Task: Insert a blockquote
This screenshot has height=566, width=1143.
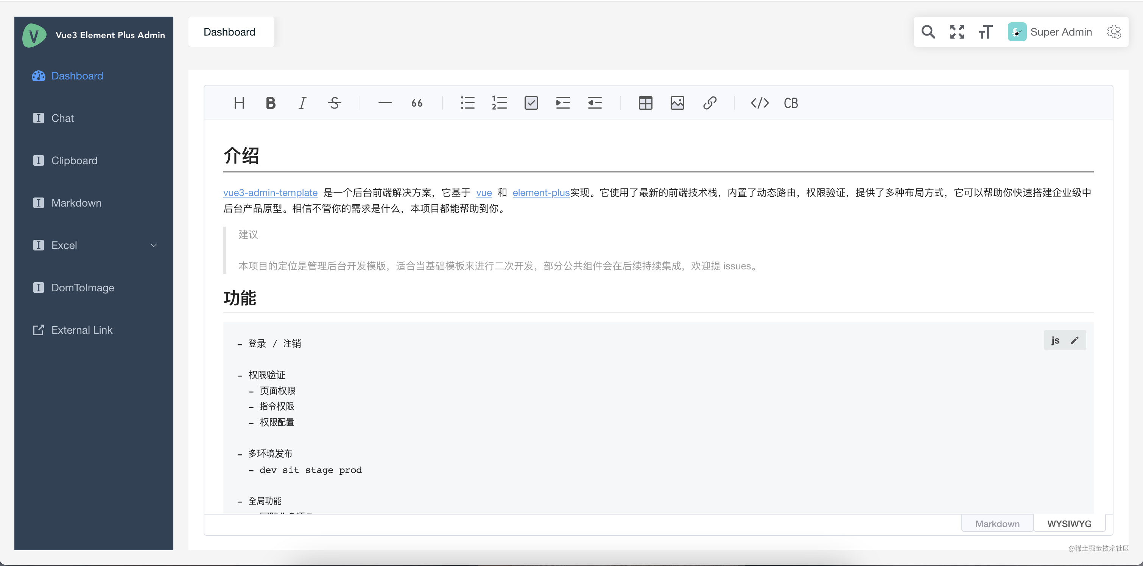Action: click(416, 103)
